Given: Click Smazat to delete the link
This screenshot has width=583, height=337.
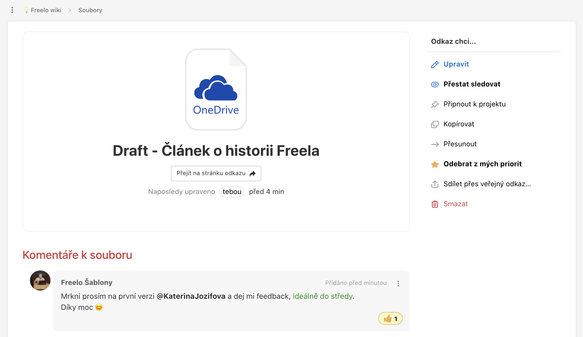Looking at the screenshot, I should tap(455, 204).
